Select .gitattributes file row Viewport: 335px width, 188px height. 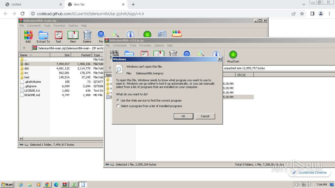coord(61,82)
